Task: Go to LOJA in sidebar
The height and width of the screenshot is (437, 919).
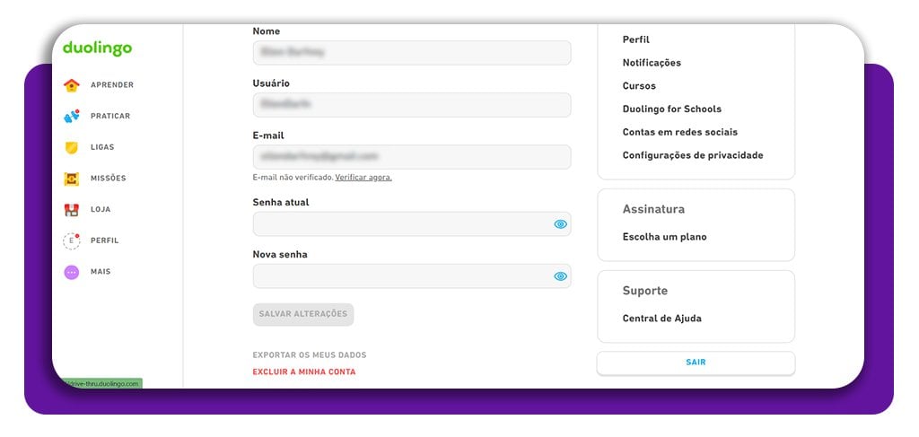Action: [101, 209]
